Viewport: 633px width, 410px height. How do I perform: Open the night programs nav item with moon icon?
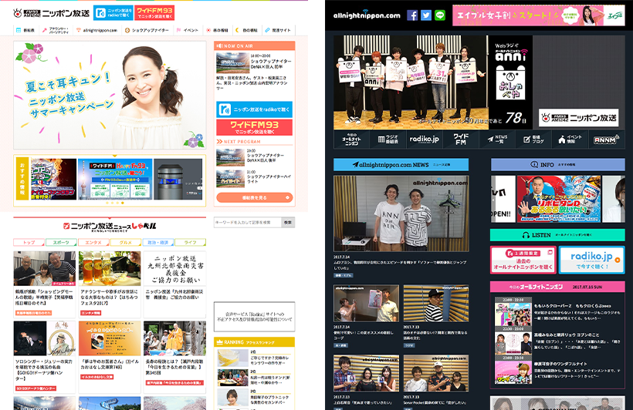click(x=247, y=30)
